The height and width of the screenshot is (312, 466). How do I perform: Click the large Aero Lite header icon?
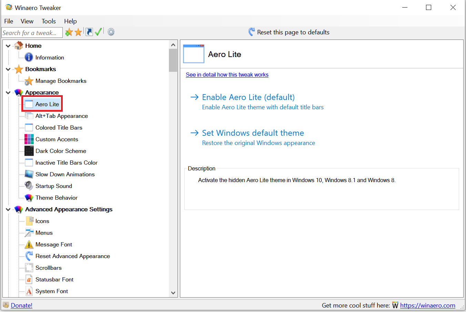(194, 54)
